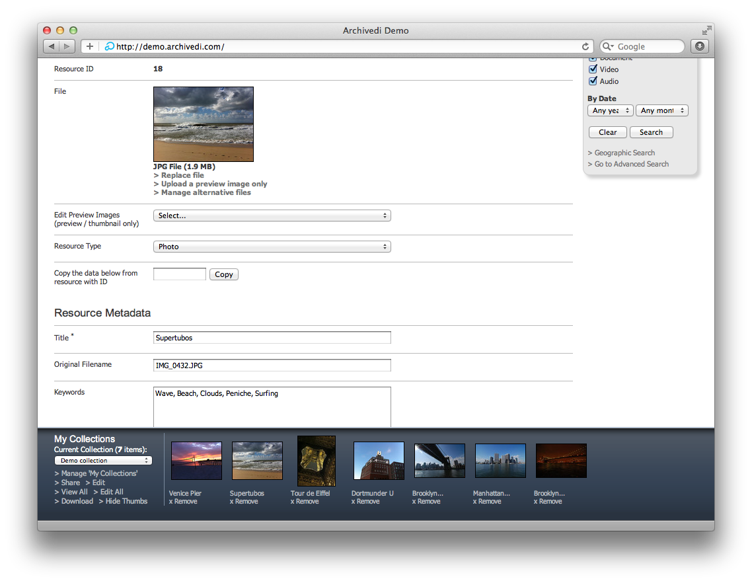Remove Manhattan from the collection

(x=487, y=502)
